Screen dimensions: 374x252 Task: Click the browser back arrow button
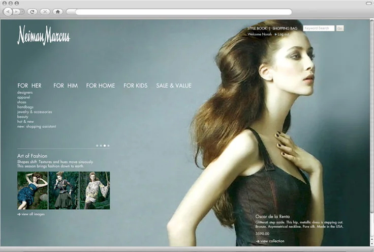pyautogui.click(x=8, y=12)
